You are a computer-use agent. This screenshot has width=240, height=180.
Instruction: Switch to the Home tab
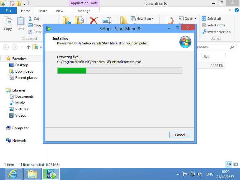click(x=25, y=11)
